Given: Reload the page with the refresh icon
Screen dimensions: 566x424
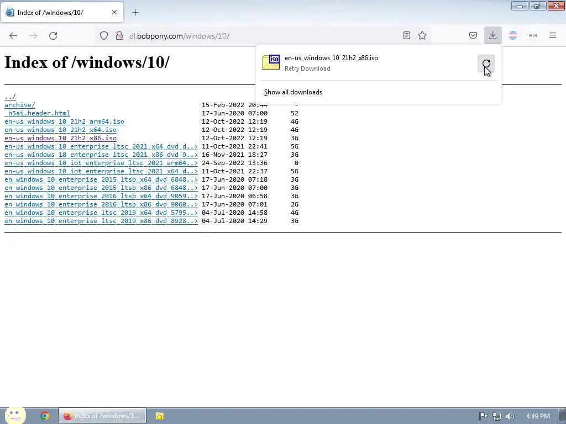Looking at the screenshot, I should 53,36.
